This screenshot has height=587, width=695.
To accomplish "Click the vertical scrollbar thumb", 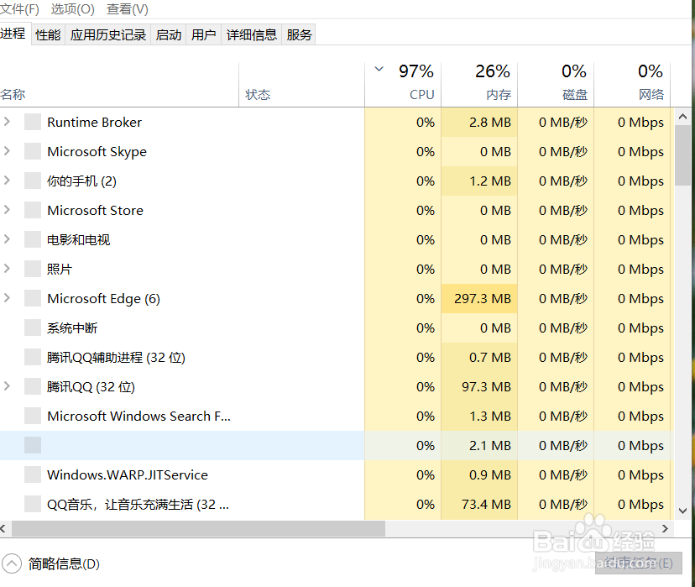I will [x=683, y=155].
